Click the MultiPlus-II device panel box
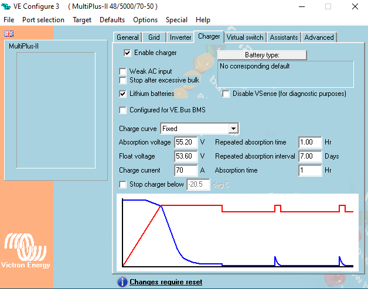 pos(56,110)
